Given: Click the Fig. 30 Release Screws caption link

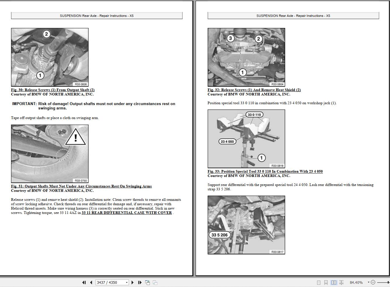Looking at the screenshot, I should click(x=53, y=90).
